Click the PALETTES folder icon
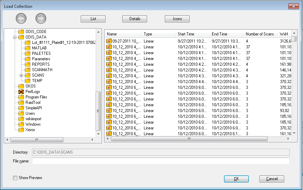303x190 pixels. pos(28,53)
